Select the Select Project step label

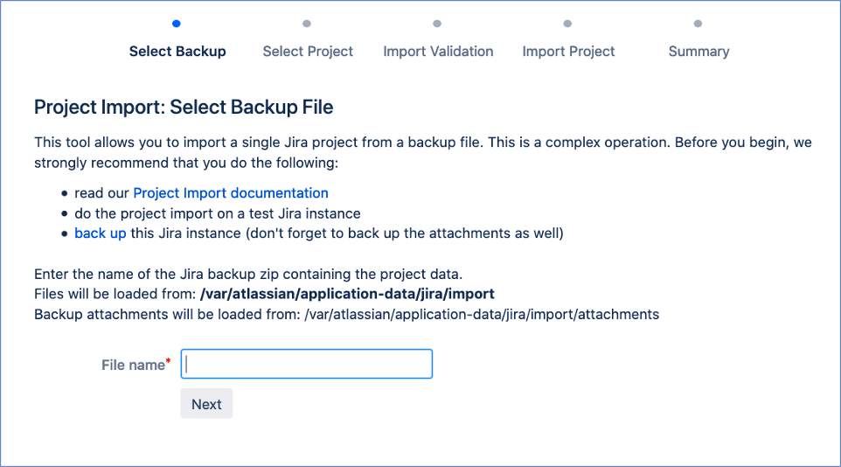308,51
